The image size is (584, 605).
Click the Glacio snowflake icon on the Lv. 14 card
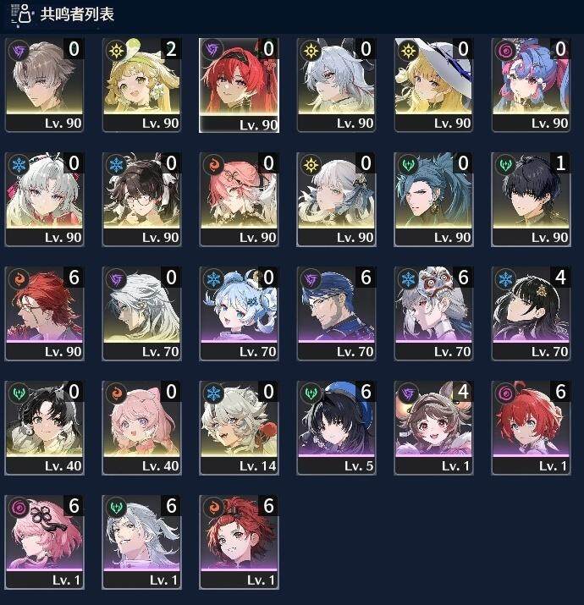pos(212,393)
